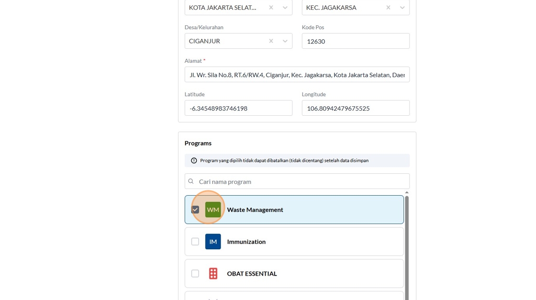The image size is (536, 300).
Task: Clear the Kec. Jagakarsa selection
Action: coord(388,8)
